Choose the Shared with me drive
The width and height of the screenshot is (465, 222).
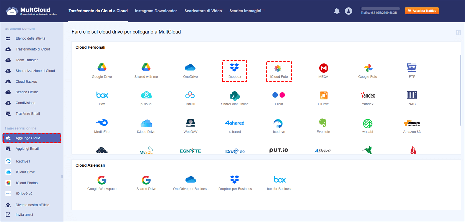tap(146, 68)
